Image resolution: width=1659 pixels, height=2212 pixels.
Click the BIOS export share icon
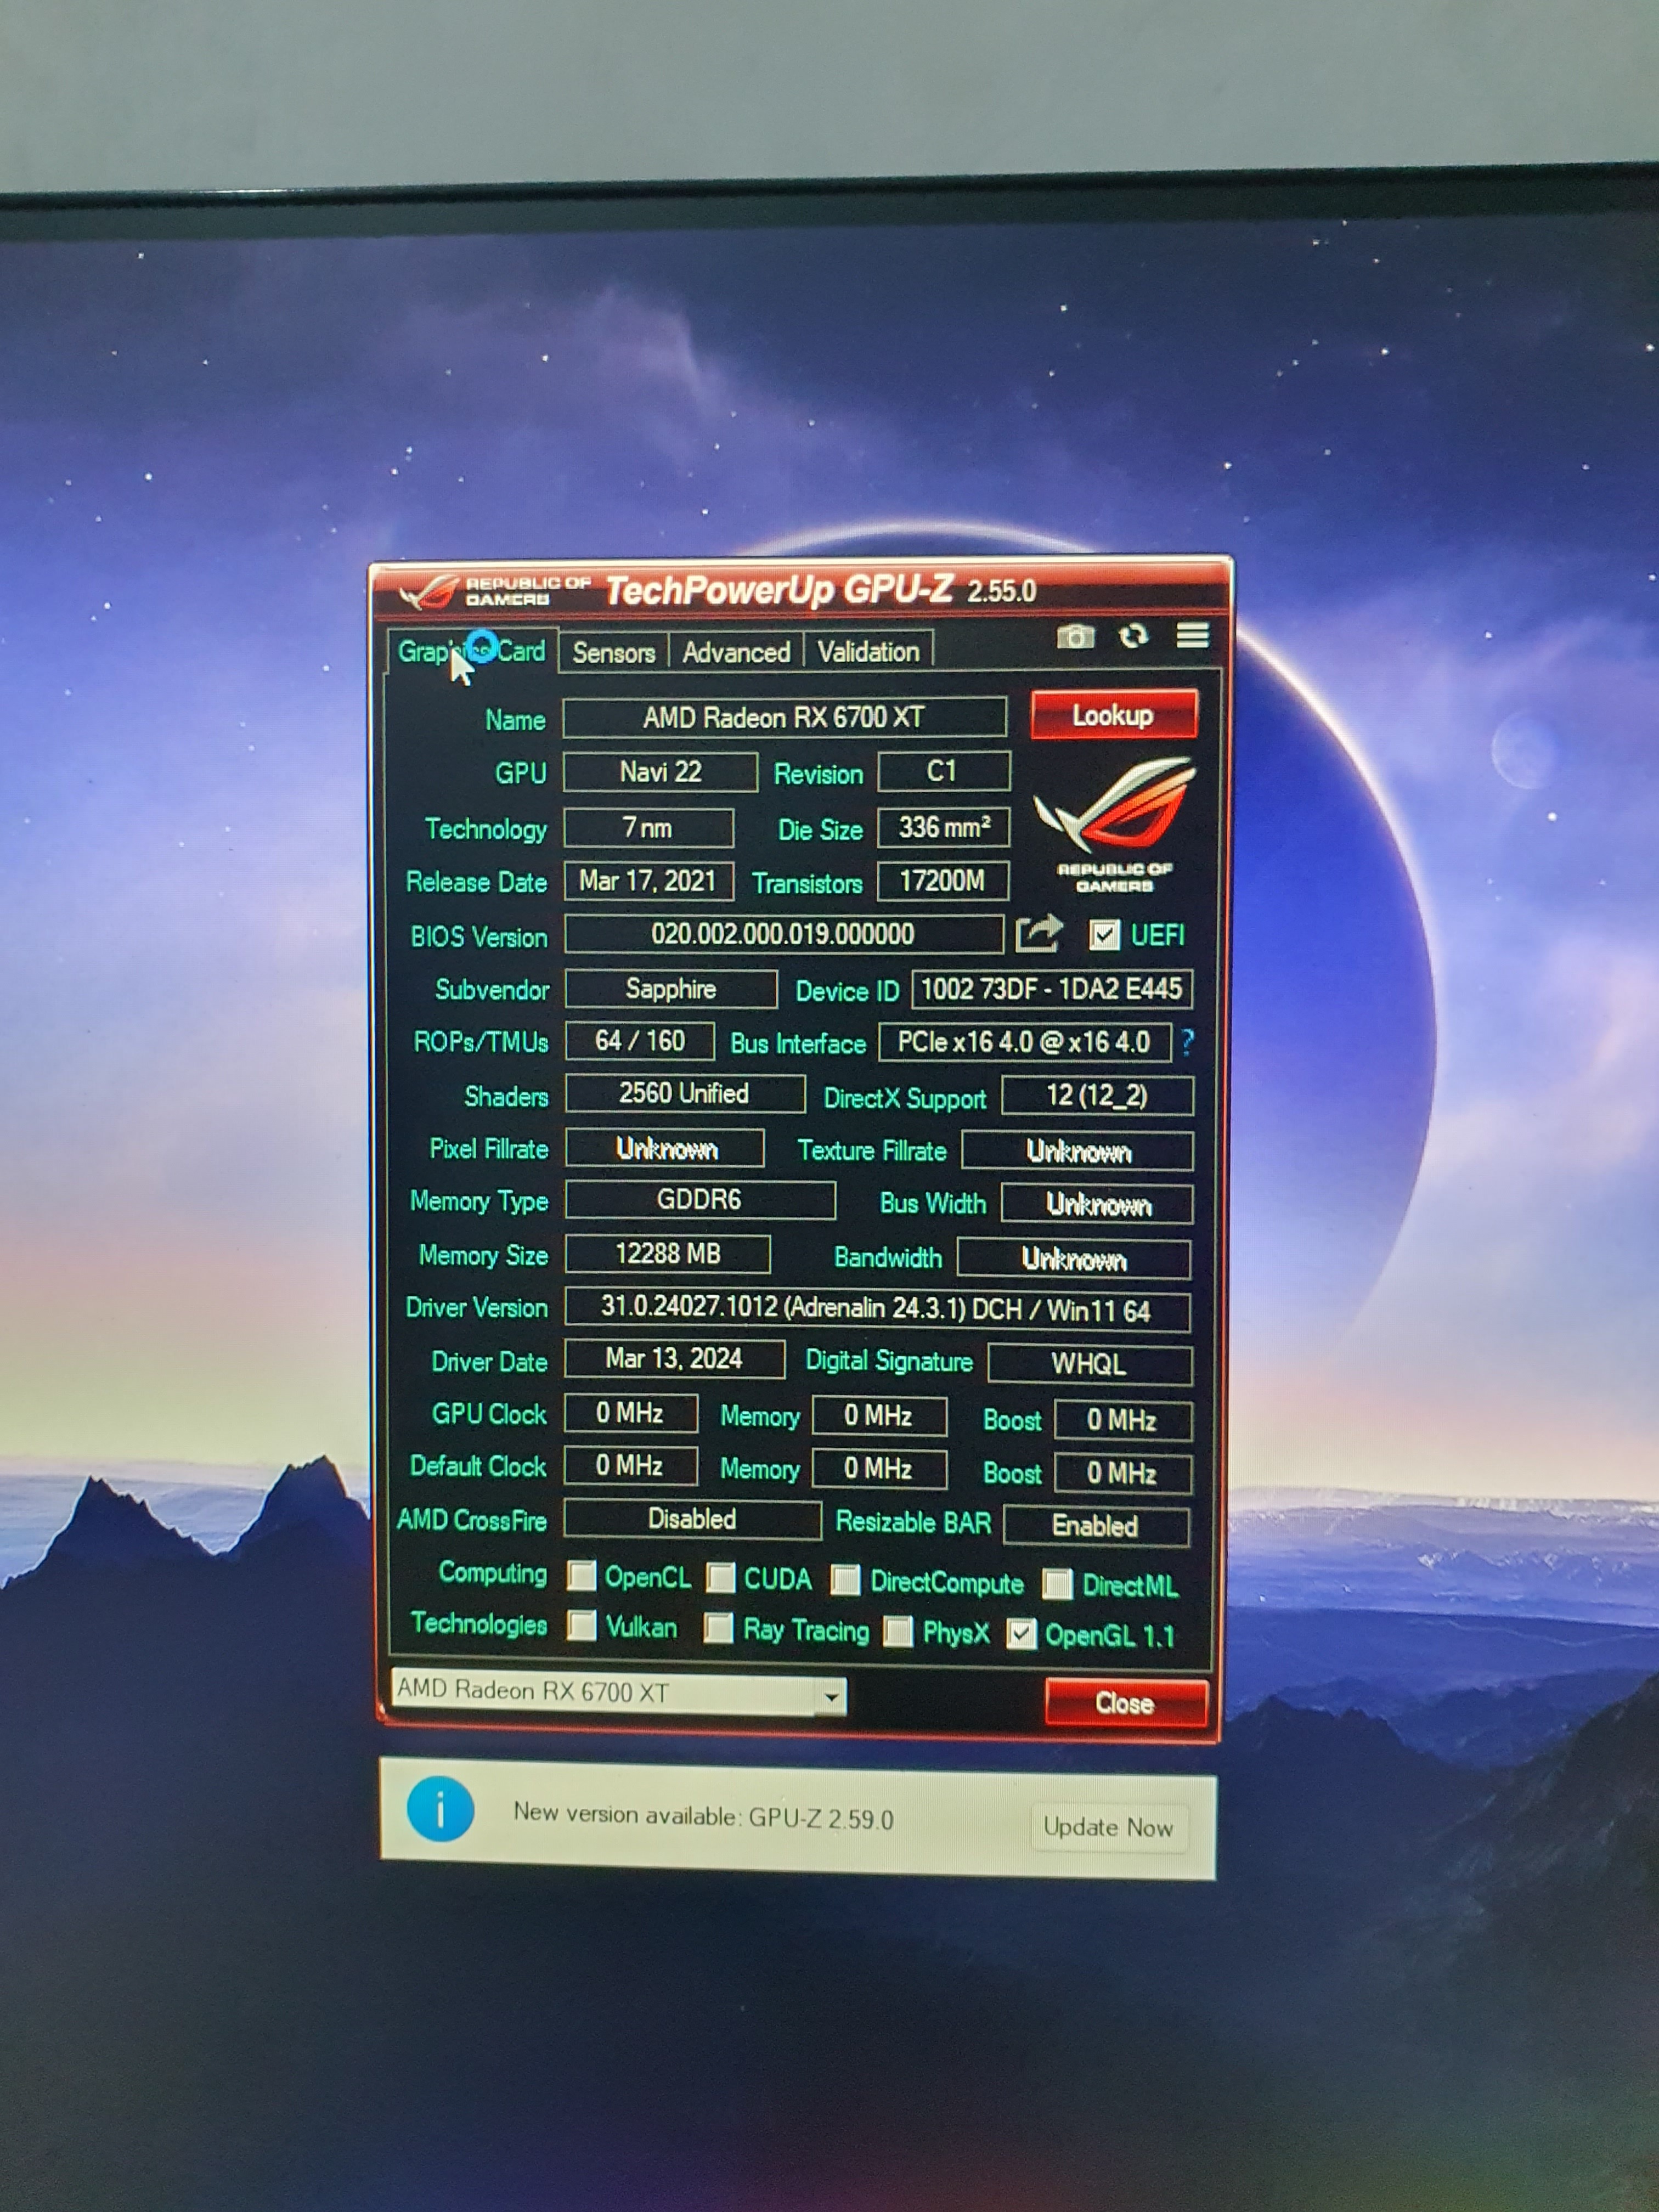tap(1038, 934)
